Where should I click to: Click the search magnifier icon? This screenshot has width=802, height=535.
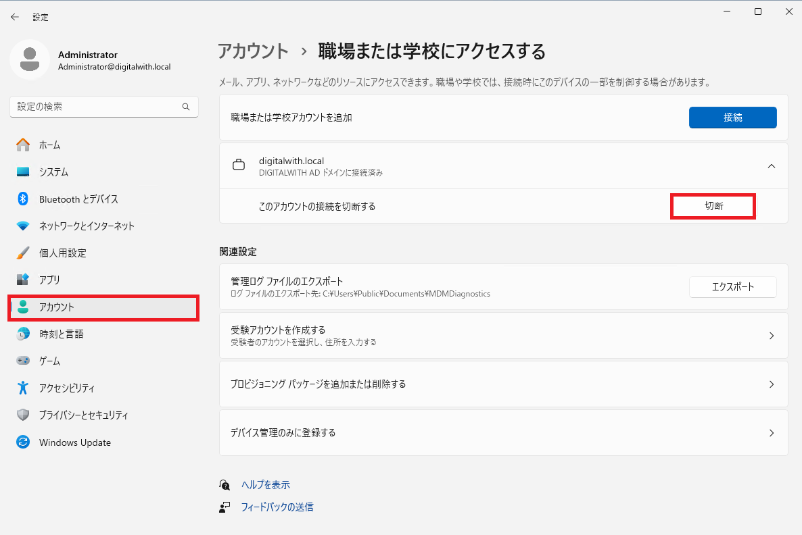coord(186,107)
